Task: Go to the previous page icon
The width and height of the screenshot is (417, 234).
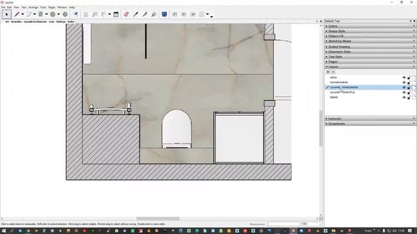Action: (184, 14)
